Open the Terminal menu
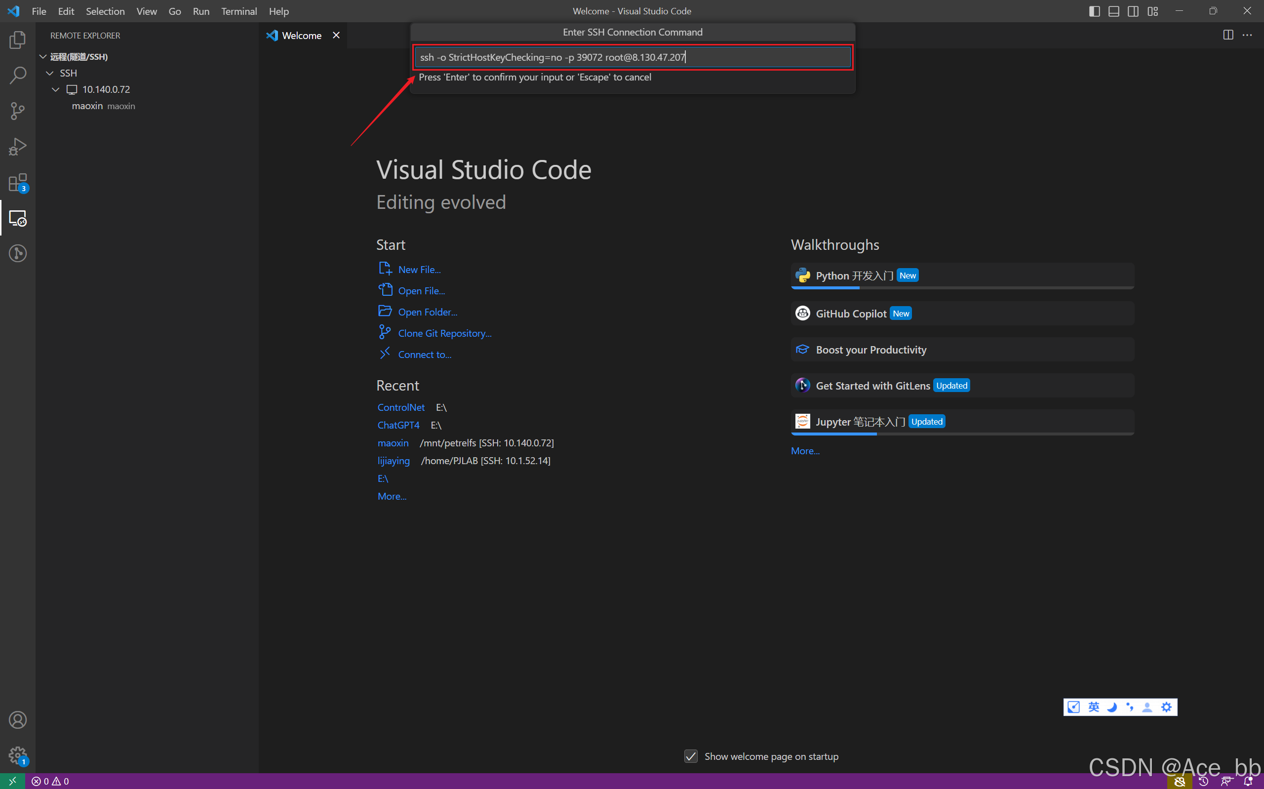 point(238,11)
